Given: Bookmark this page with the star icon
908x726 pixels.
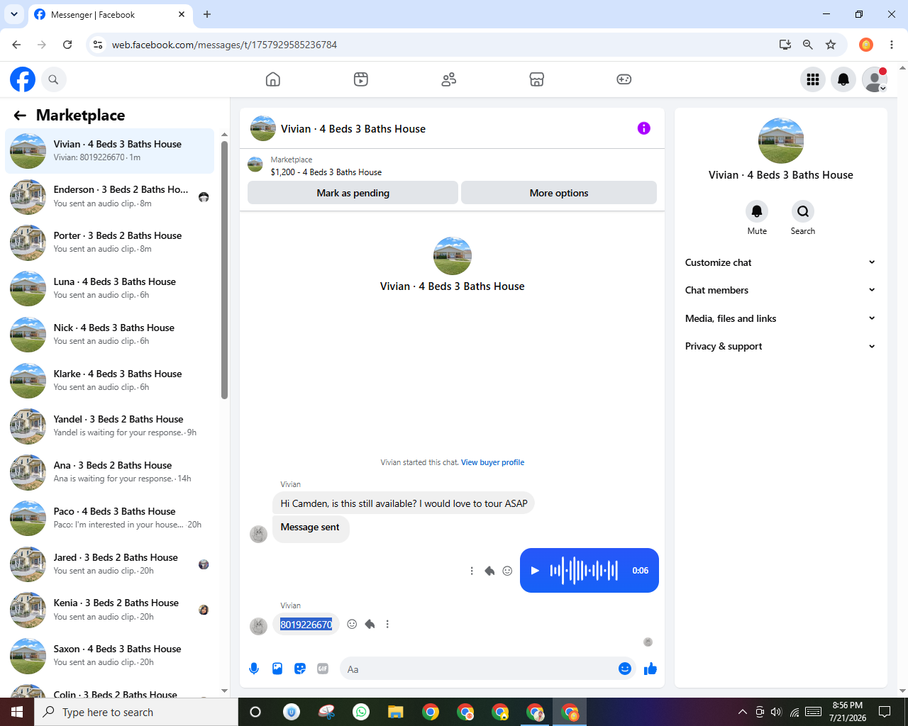Looking at the screenshot, I should point(831,45).
